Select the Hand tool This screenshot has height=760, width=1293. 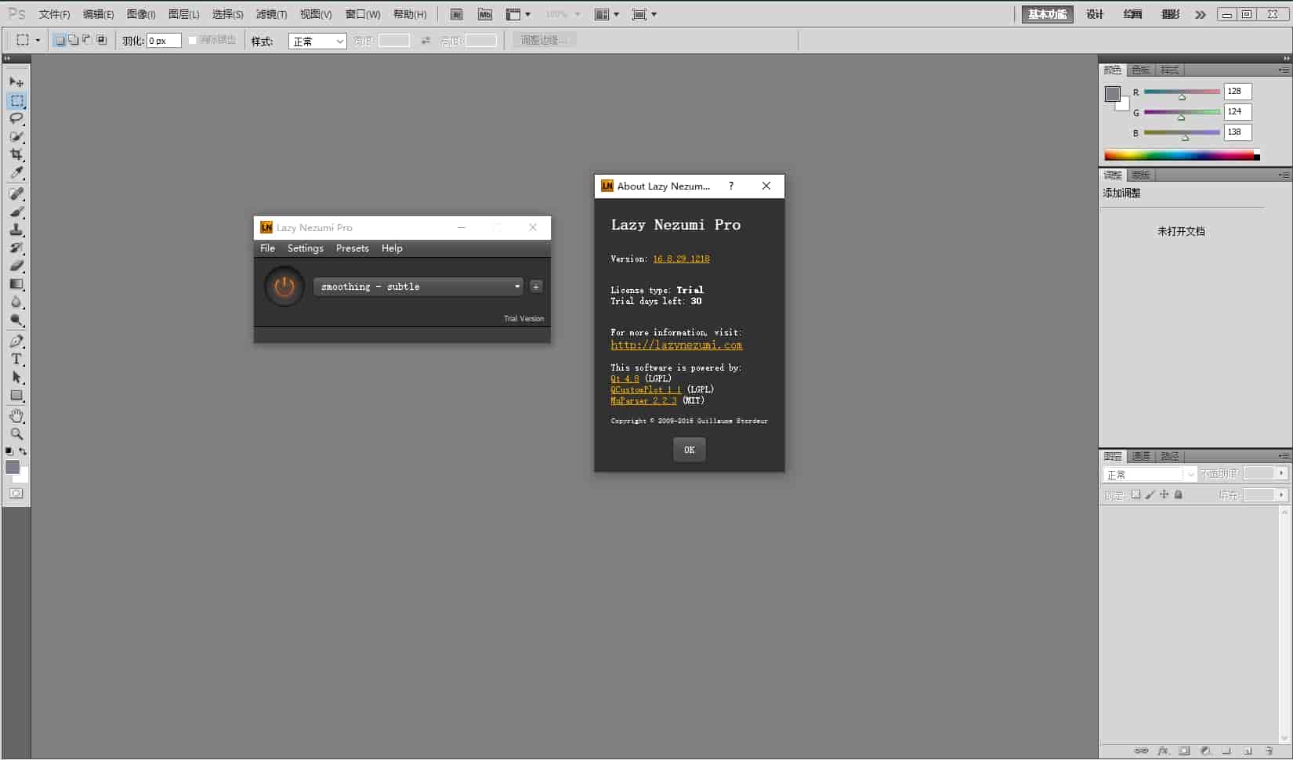(x=16, y=415)
